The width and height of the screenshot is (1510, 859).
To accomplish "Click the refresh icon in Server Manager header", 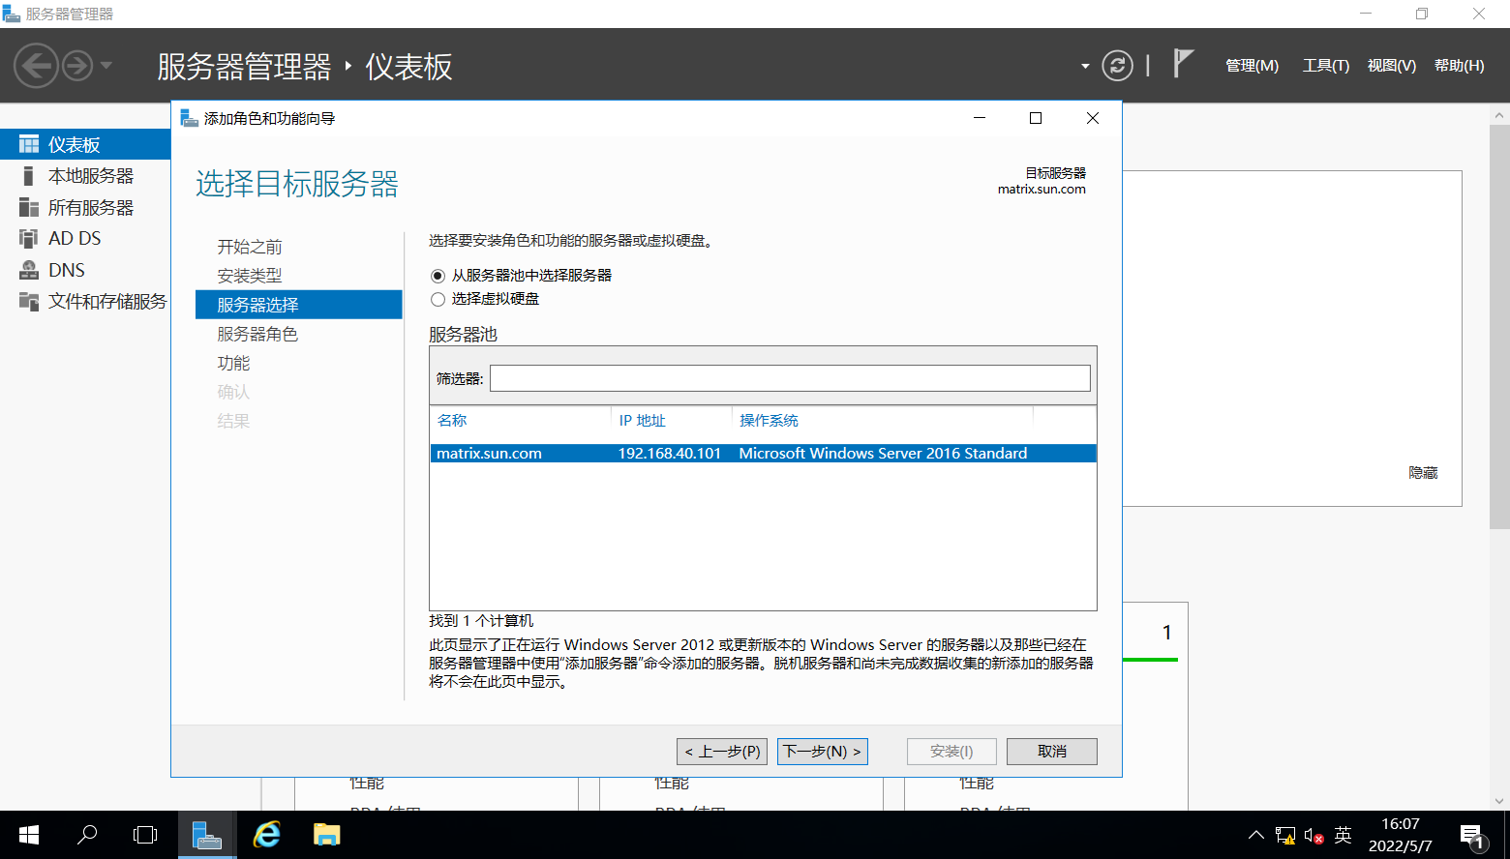I will (1117, 66).
